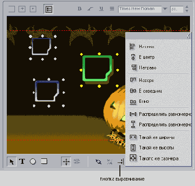Click the list view icon in top toolbar

[48, 9]
